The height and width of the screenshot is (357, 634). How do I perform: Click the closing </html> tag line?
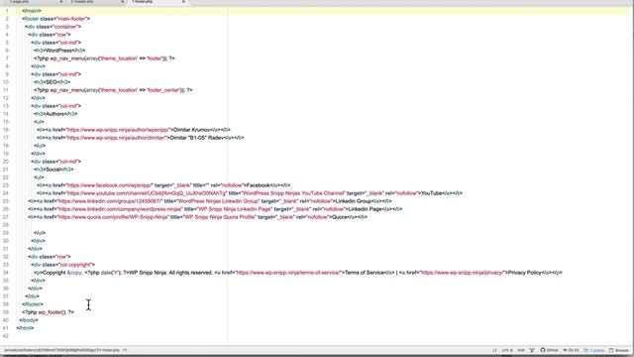coord(25,328)
